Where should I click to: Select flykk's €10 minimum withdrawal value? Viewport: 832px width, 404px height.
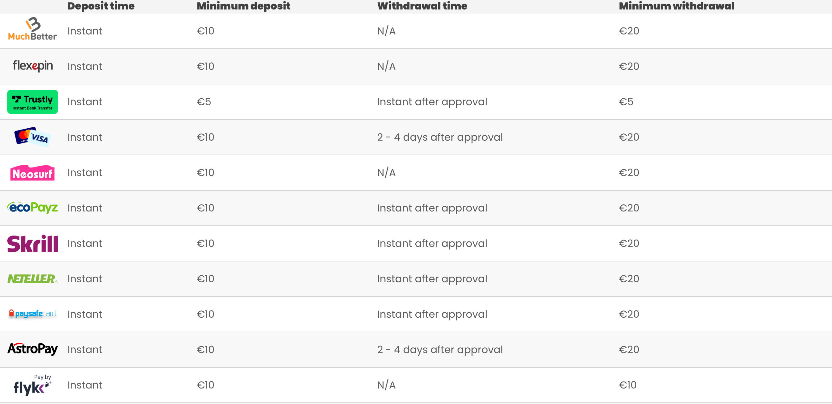(x=628, y=385)
